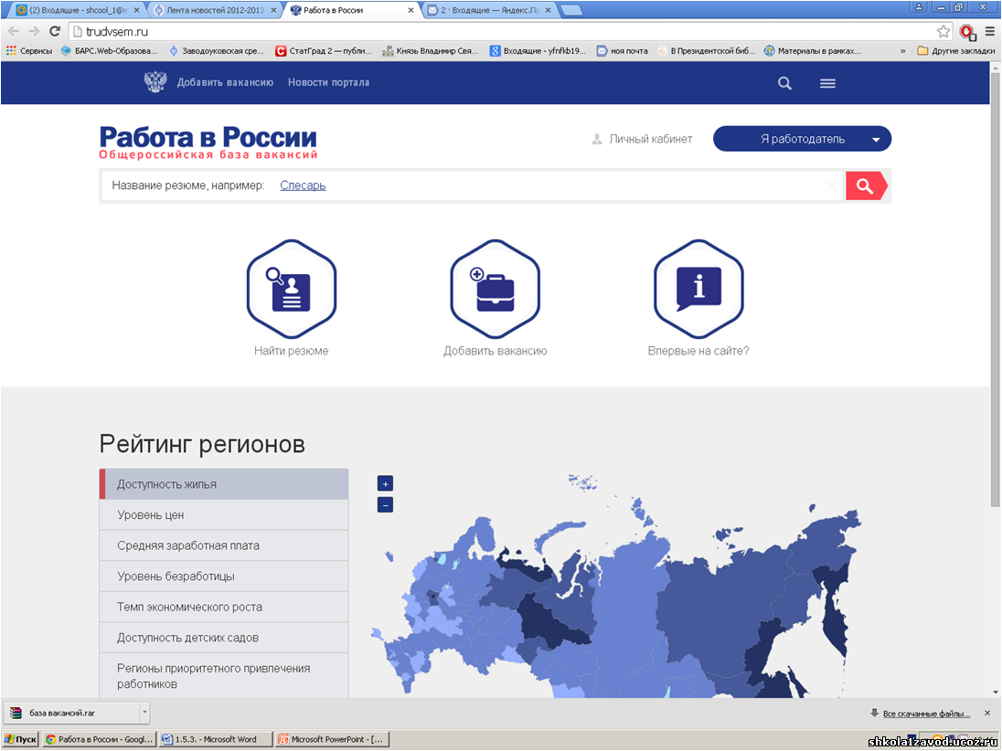Click Работа в России Chrome taskbar item
1002x751 pixels.
tap(99, 739)
